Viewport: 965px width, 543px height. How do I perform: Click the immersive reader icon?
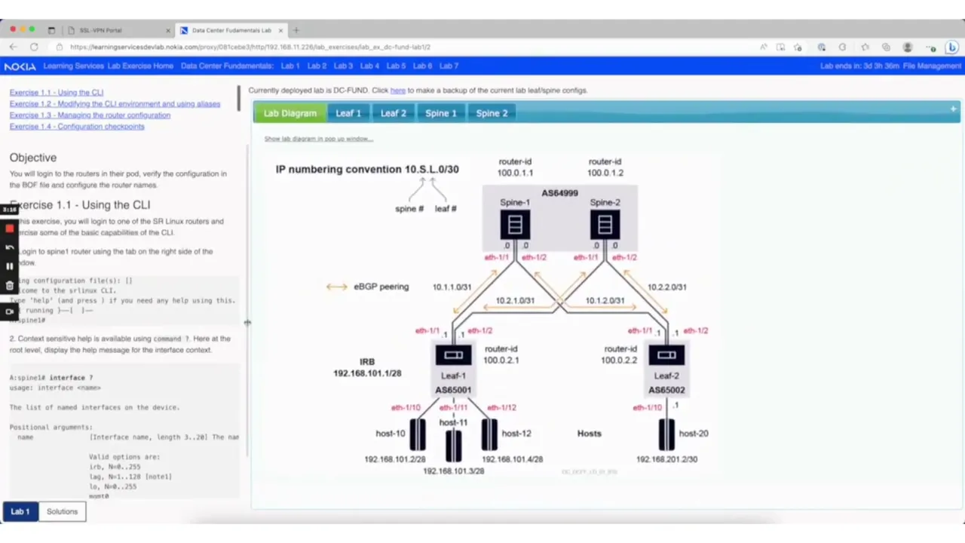[781, 47]
